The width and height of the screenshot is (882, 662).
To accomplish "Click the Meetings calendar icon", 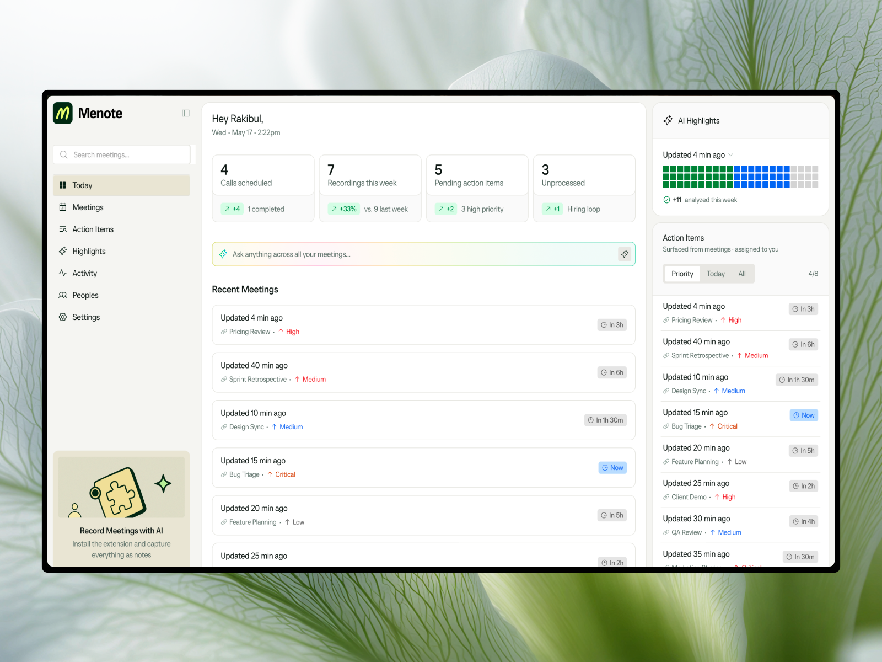I will (63, 207).
